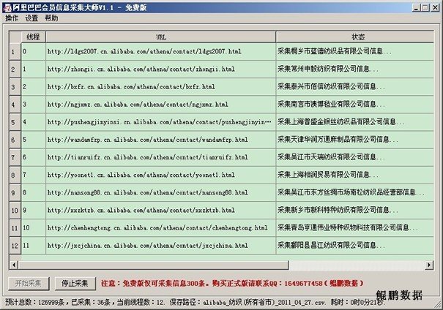Click status 采集常州申毅纺织有限公司信息
The width and height of the screenshot is (443, 310).
pos(355,69)
